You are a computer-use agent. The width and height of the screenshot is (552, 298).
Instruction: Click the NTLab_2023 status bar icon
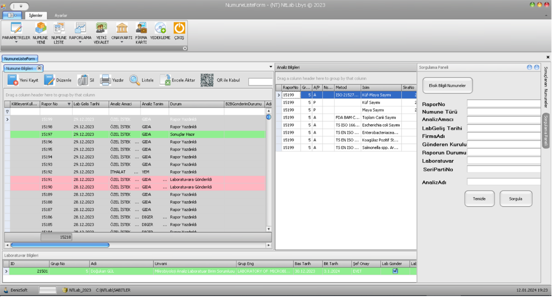(x=65, y=290)
